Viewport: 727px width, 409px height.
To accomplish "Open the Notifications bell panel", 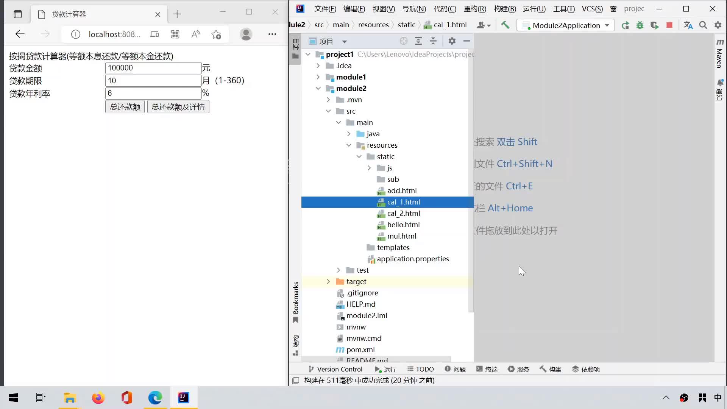I will (x=720, y=89).
